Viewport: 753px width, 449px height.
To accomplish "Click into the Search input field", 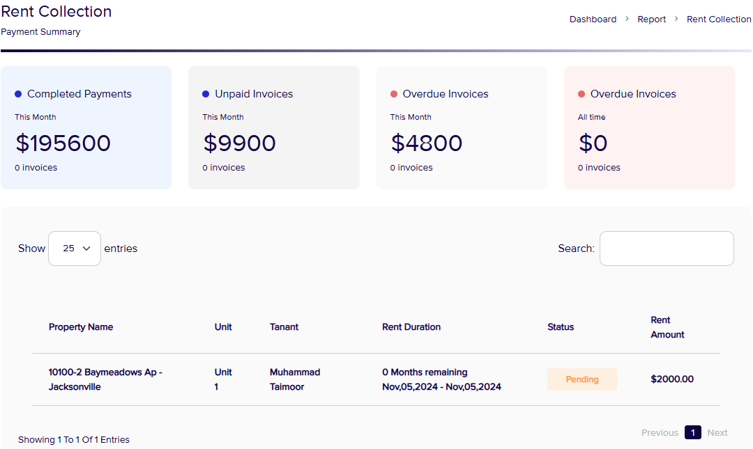I will tap(666, 249).
